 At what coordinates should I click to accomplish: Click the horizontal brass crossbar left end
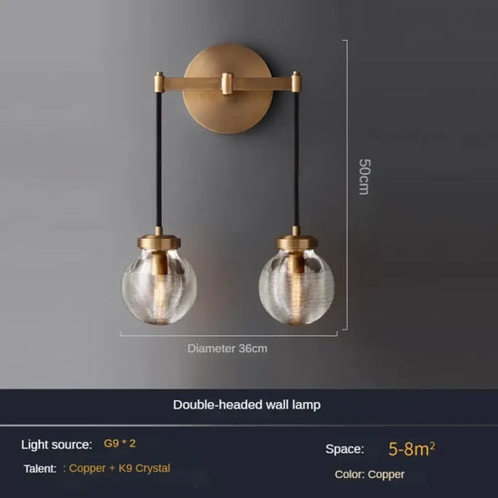pos(159,81)
